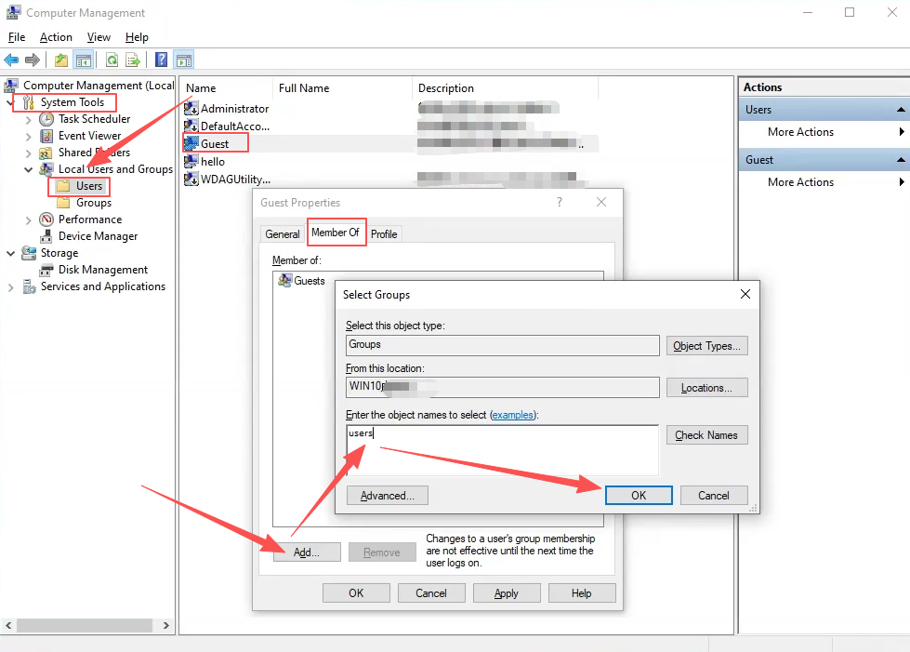Viewport: 910px width, 652px height.
Task: Click the tree pane horizontal scrollbar
Action: pyautogui.click(x=85, y=625)
